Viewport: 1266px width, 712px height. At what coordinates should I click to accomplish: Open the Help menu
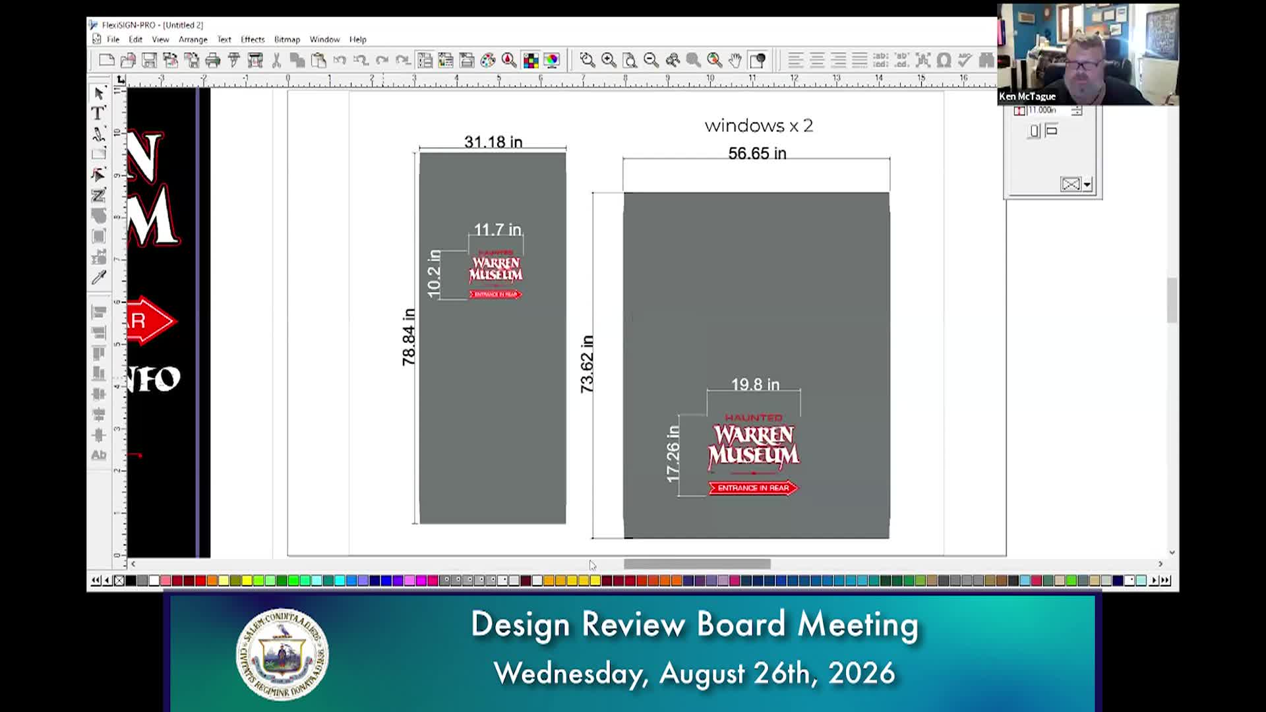click(357, 40)
